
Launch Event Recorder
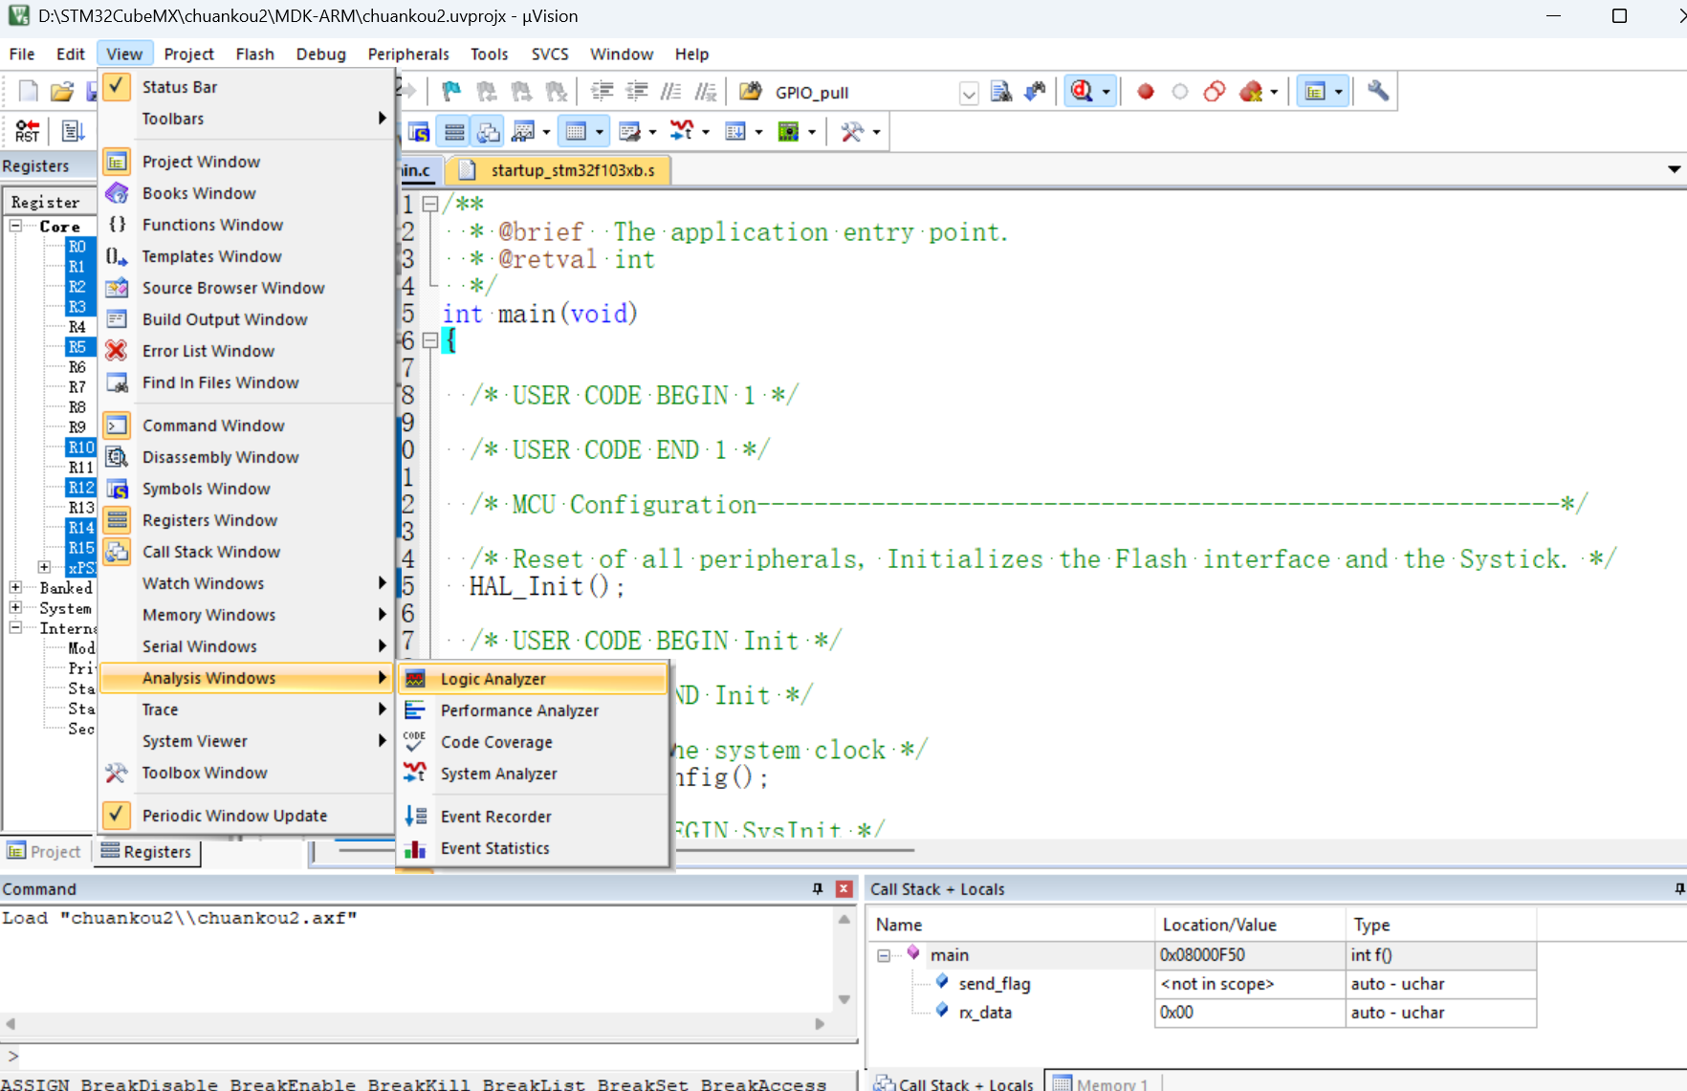(x=532, y=817)
